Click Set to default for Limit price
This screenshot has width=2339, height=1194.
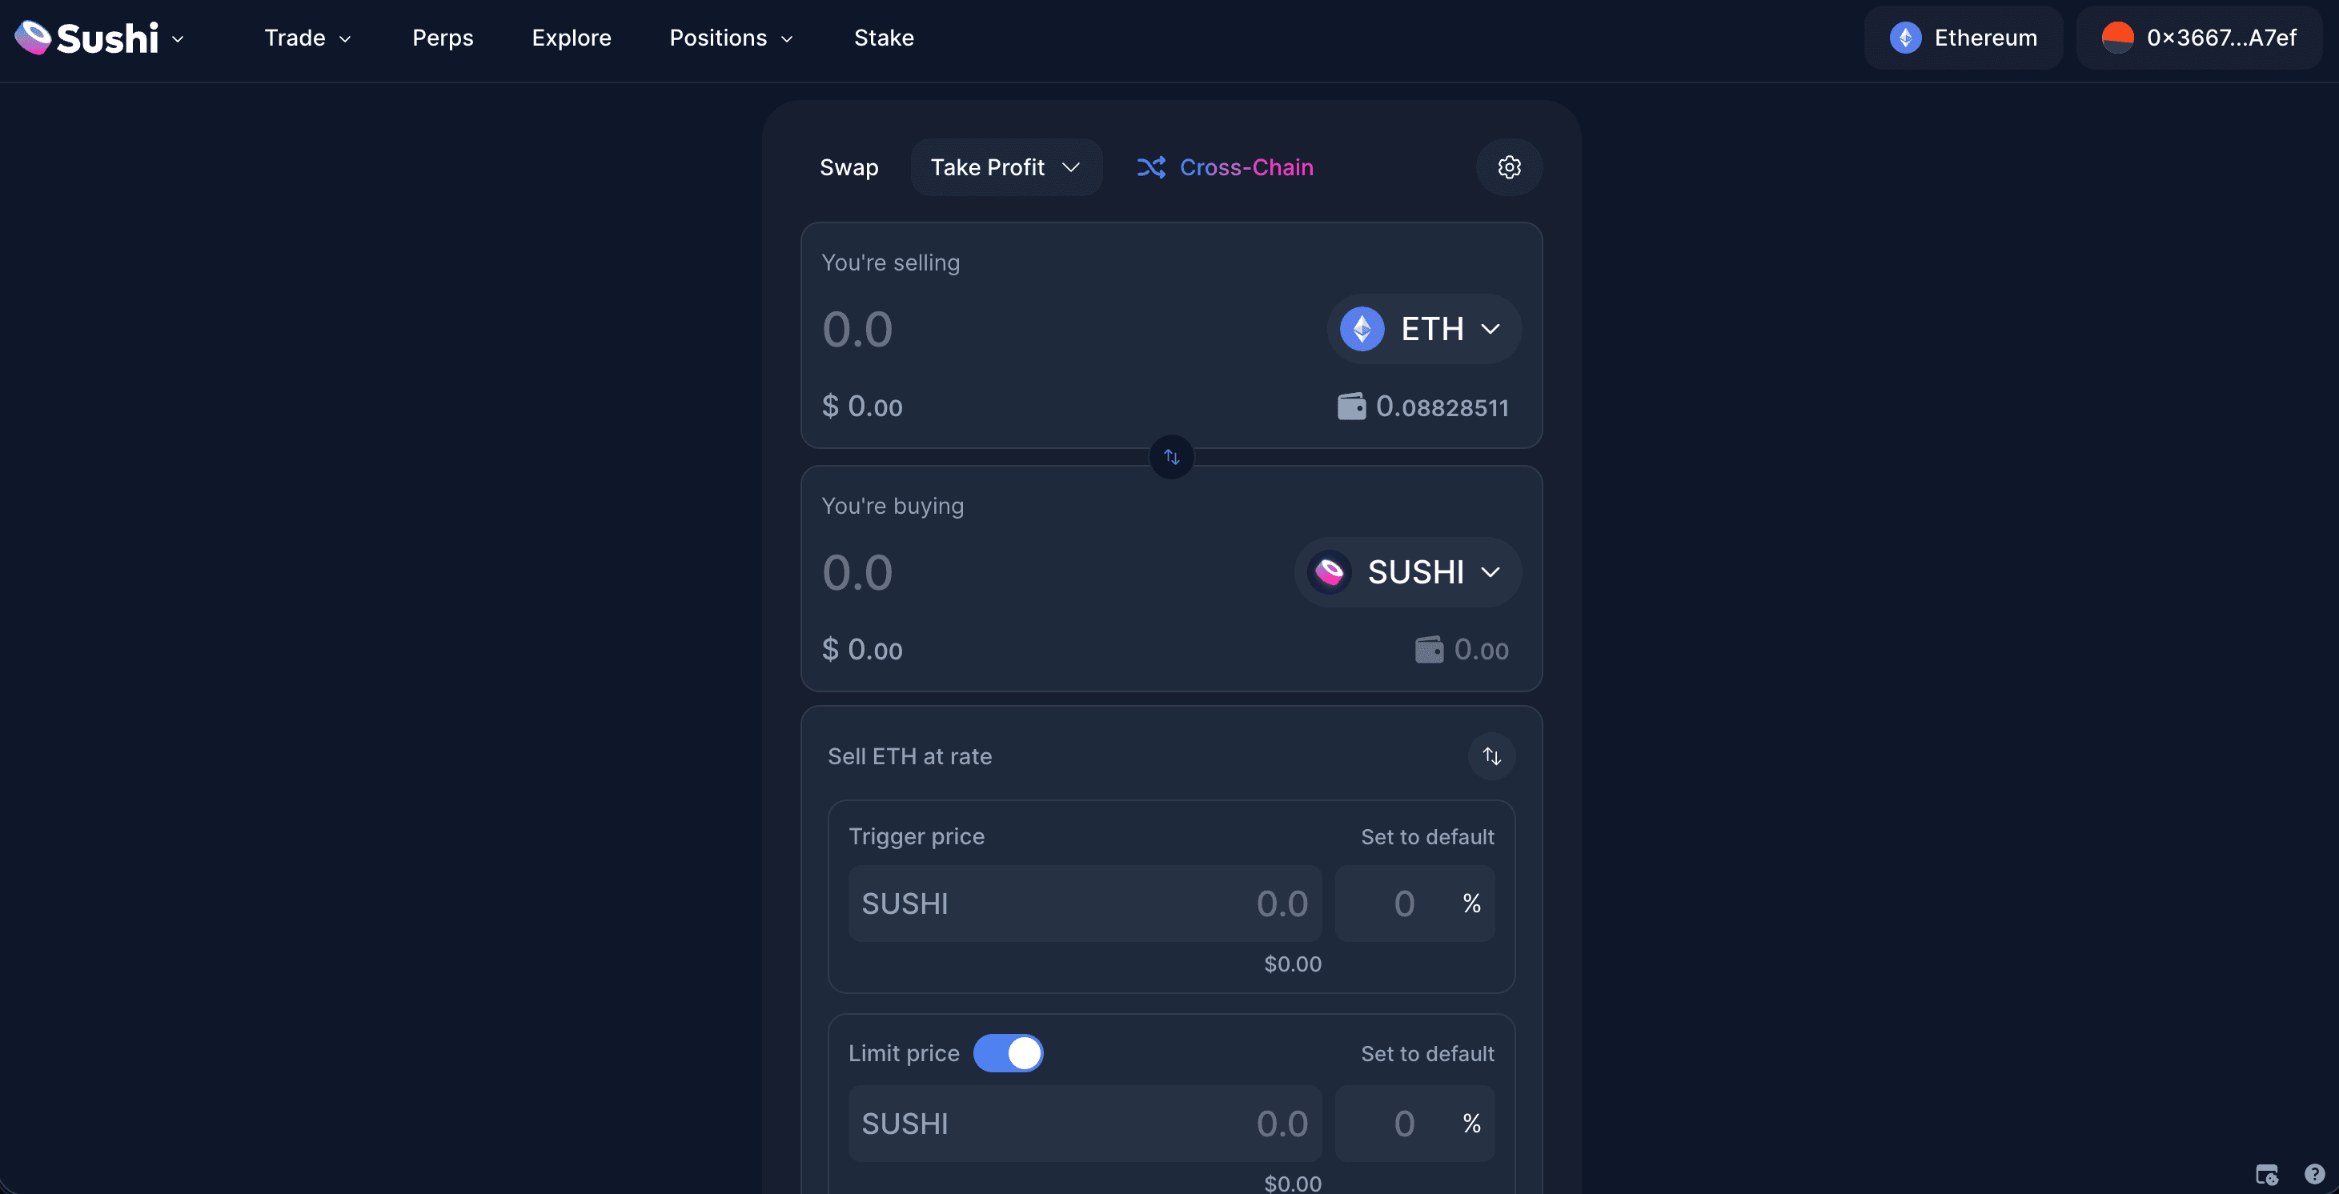(1427, 1054)
